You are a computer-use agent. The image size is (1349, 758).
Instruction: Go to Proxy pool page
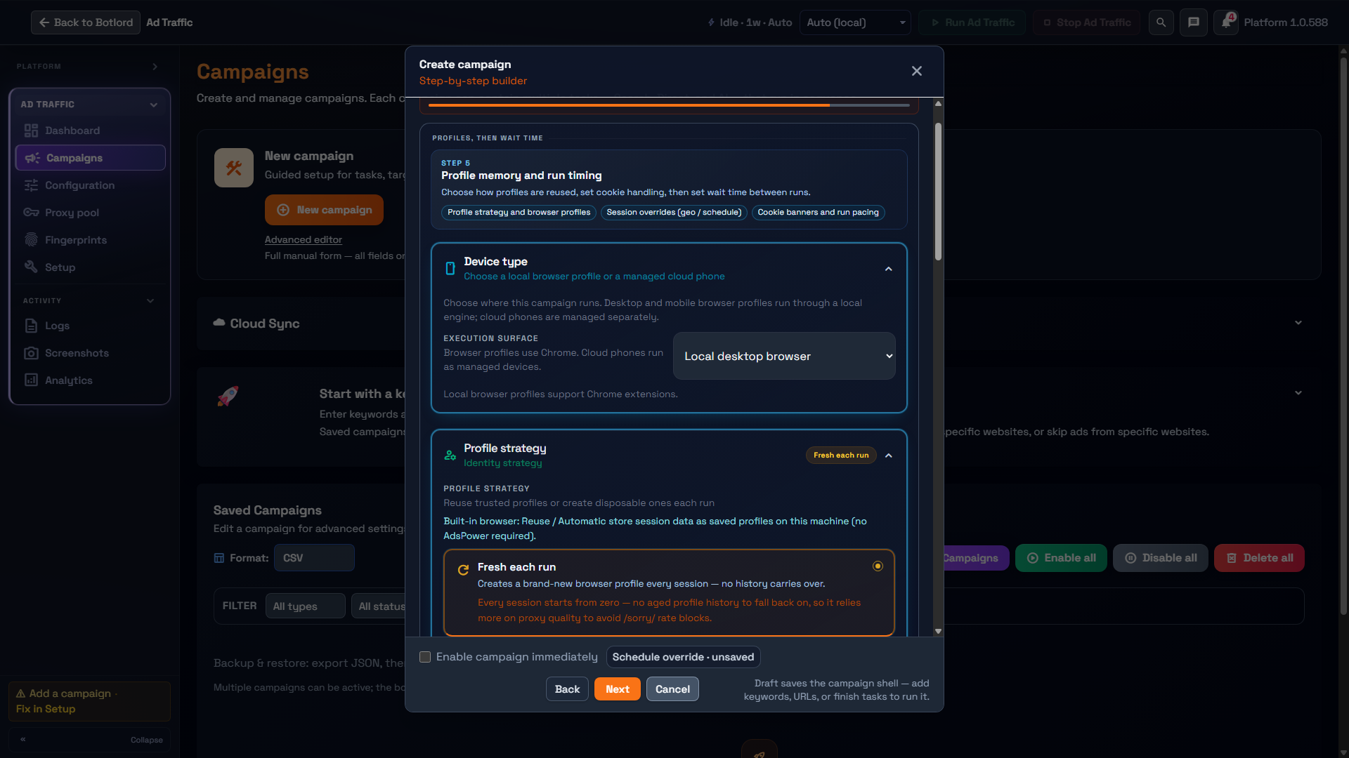(90, 213)
